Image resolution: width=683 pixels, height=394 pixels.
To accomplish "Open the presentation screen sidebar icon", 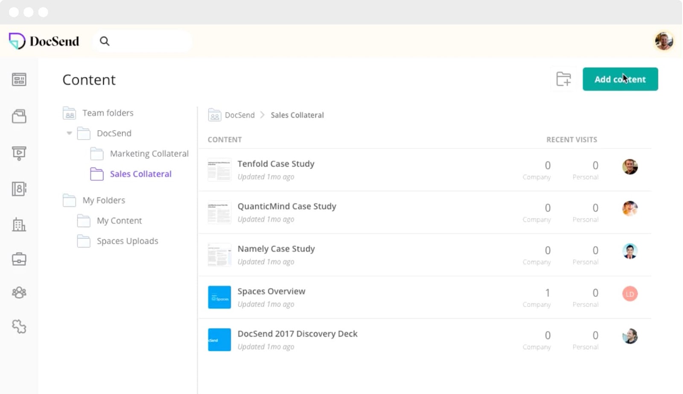I will tap(19, 153).
